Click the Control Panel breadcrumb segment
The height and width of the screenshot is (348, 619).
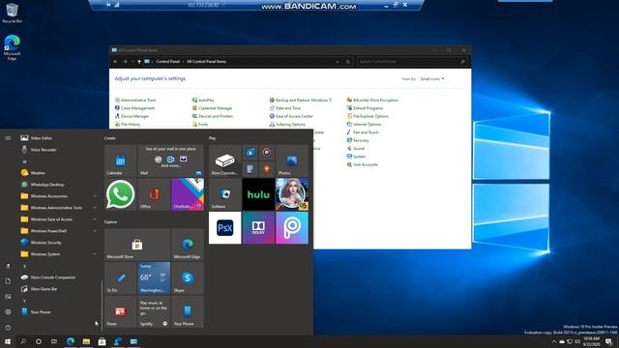(x=167, y=62)
